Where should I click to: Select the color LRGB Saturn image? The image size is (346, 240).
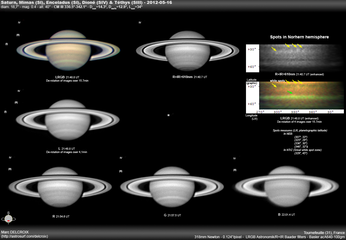click(68, 50)
